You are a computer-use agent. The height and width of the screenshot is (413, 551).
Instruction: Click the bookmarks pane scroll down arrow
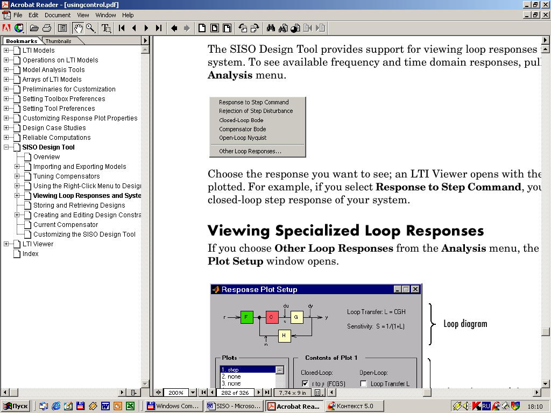pyautogui.click(x=145, y=383)
